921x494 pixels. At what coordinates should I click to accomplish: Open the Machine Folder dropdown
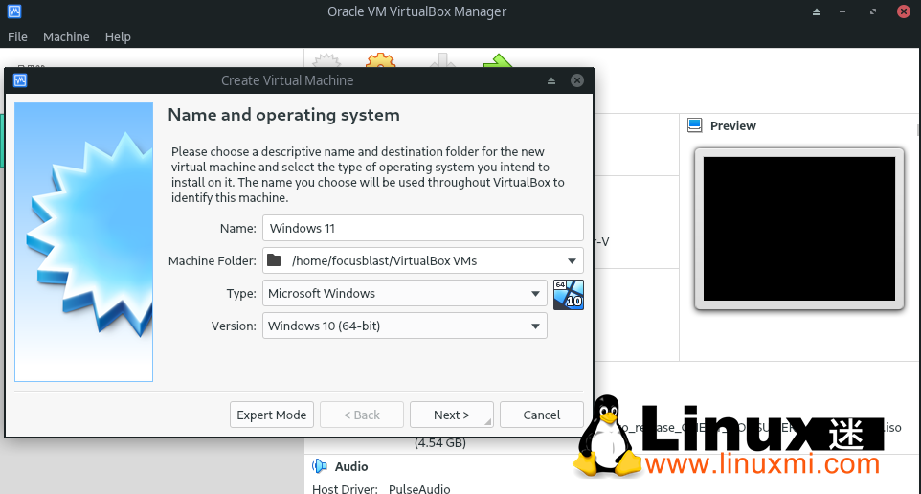coord(572,260)
